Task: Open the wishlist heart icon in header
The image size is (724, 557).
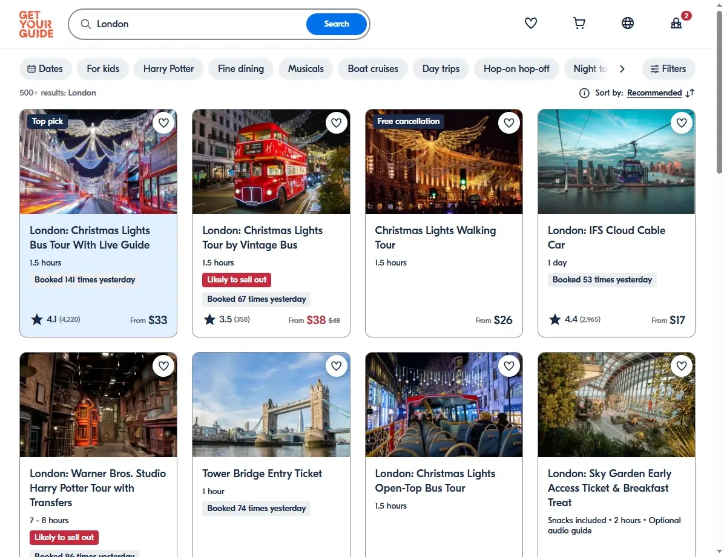Action: coord(530,23)
